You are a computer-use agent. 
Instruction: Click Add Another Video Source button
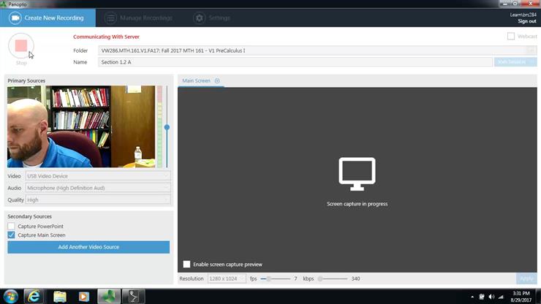(x=88, y=247)
